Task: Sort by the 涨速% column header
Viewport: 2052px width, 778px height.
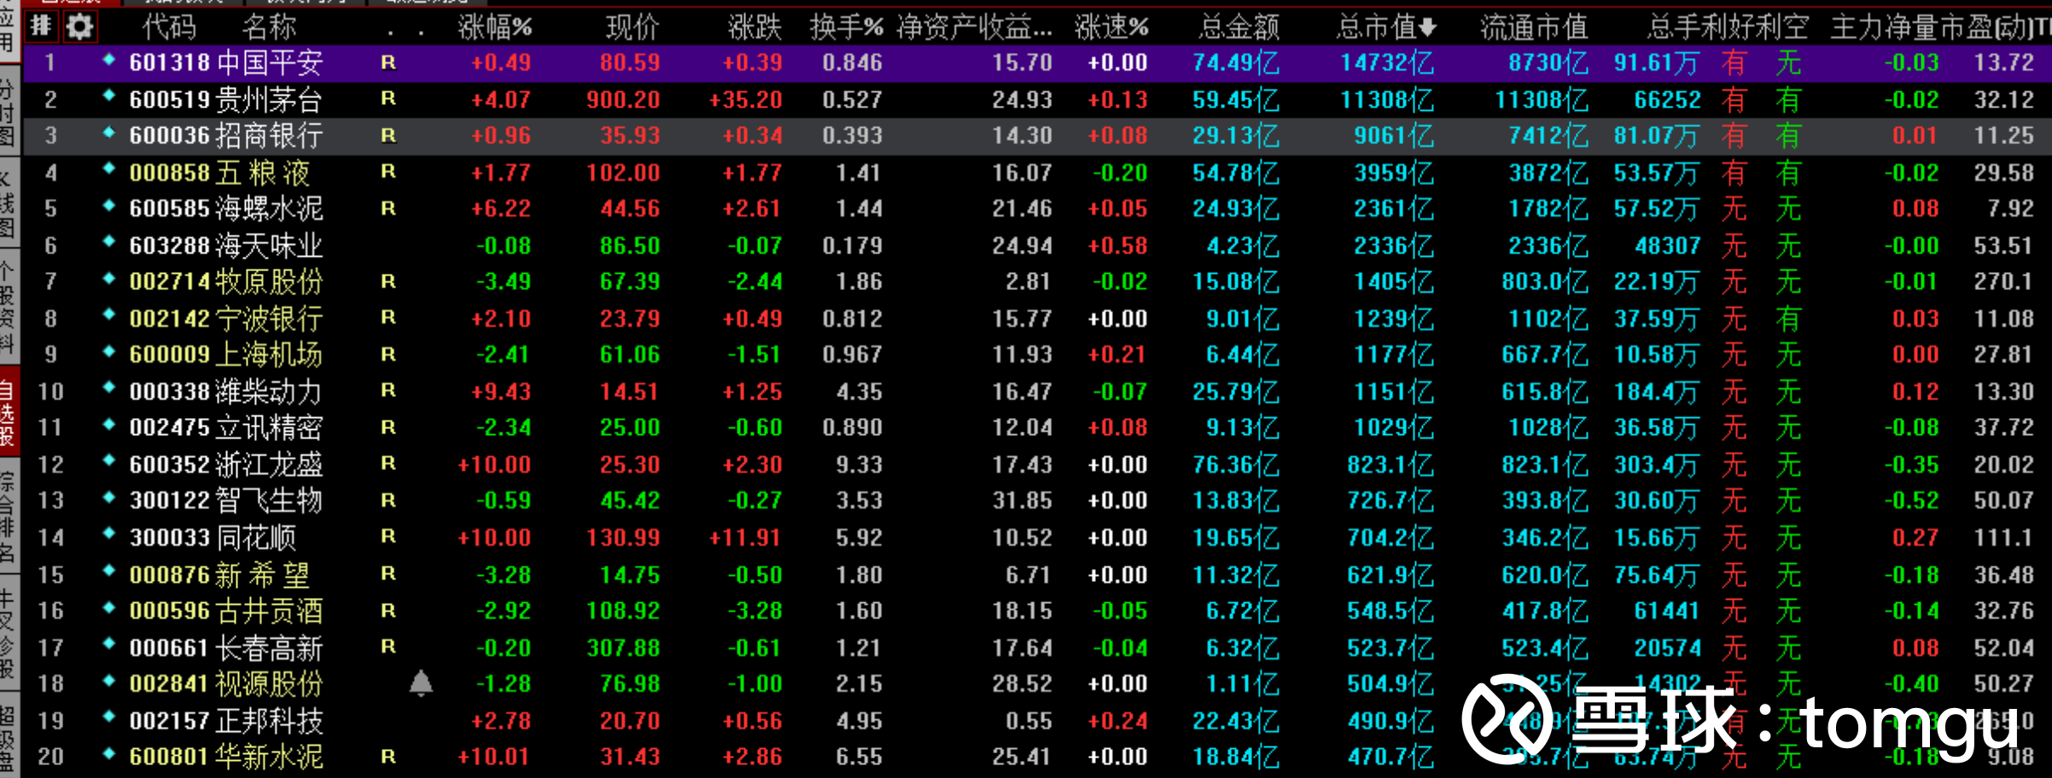Action: 1111,27
